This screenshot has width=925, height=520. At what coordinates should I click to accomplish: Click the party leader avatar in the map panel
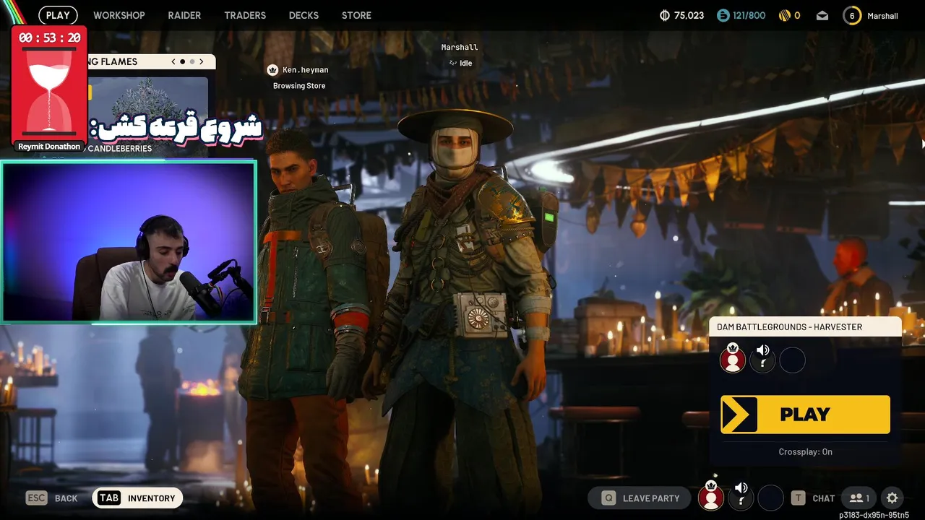coord(733,359)
